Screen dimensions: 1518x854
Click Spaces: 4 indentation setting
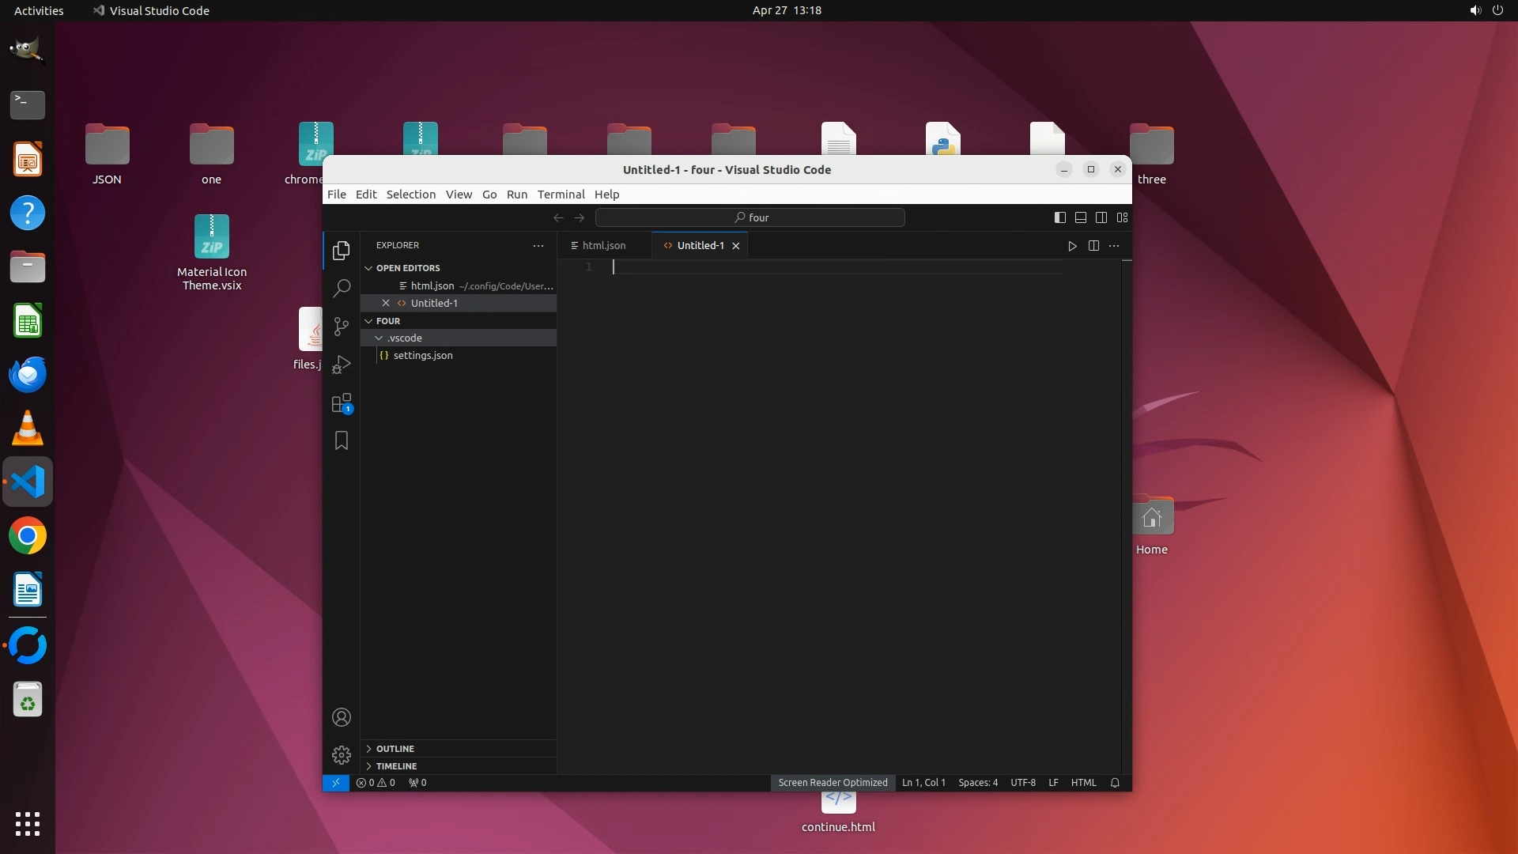click(x=978, y=783)
